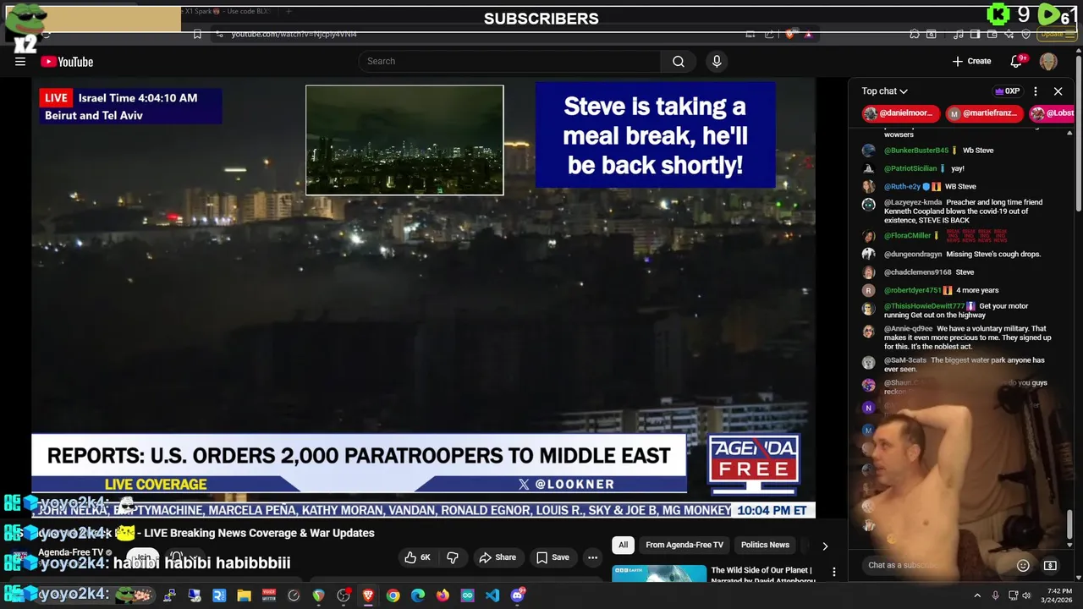This screenshot has height=609, width=1083.
Task: Open Brave Shields lion icon
Action: tap(790, 34)
